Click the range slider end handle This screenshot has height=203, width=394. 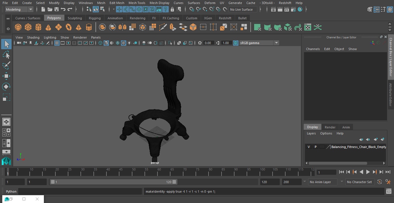[x=174, y=182]
